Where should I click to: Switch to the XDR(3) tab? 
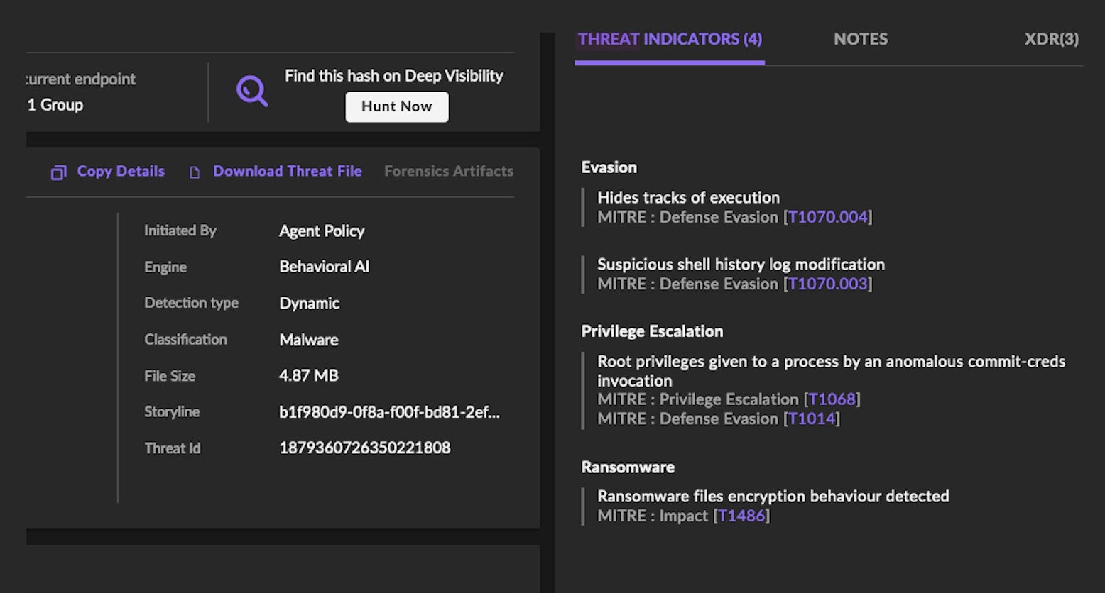1051,39
